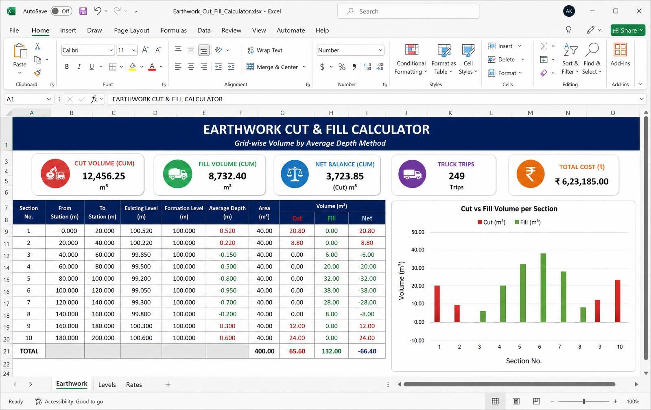The image size is (651, 410).
Task: Adjust the zoom slider handle
Action: [584, 401]
